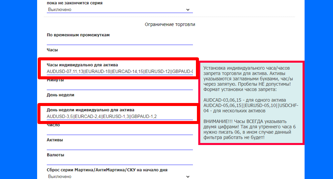Edit День недели индивидуально для актива field
The width and height of the screenshot is (333, 179).
click(120, 116)
